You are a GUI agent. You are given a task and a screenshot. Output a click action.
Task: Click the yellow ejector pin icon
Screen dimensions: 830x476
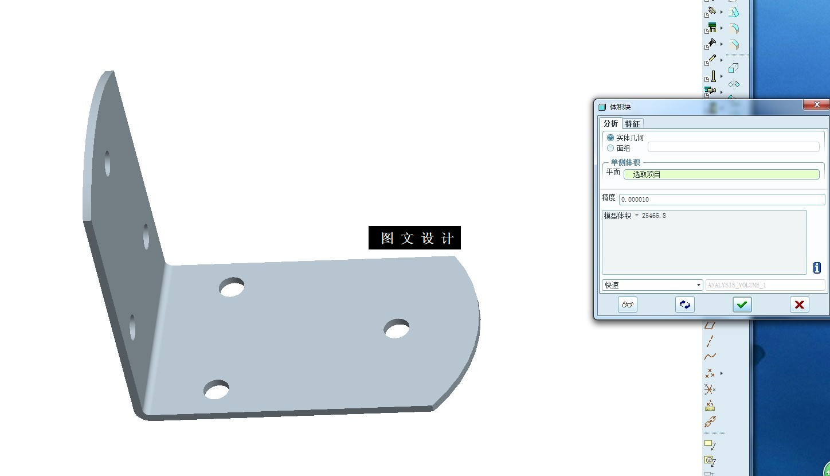(x=711, y=76)
